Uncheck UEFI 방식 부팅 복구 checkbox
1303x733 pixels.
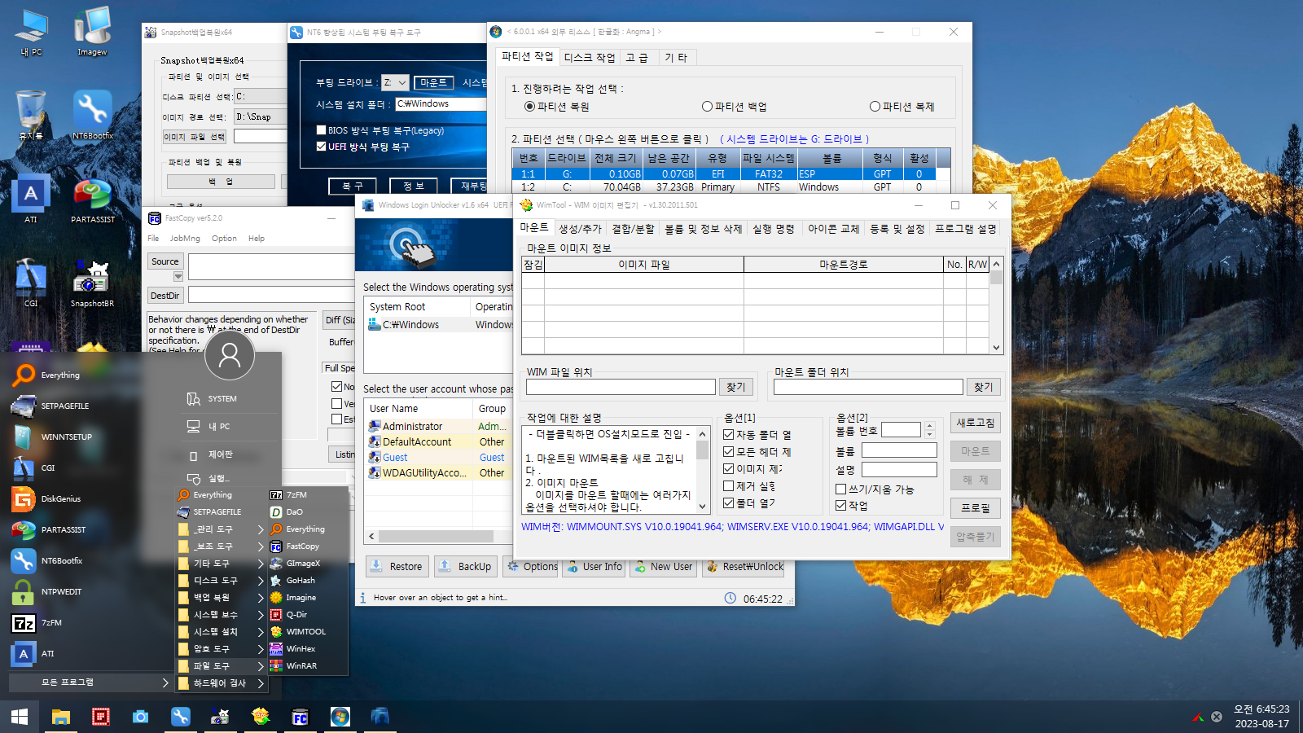[321, 147]
